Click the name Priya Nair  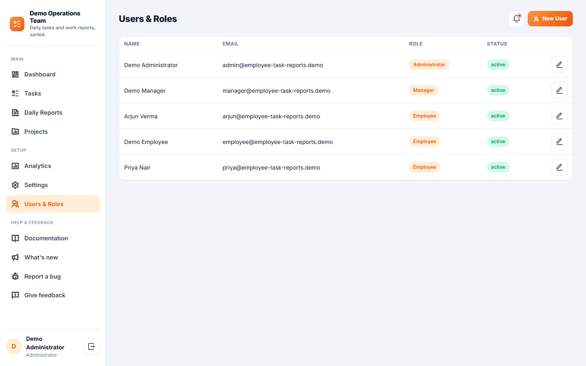point(137,168)
